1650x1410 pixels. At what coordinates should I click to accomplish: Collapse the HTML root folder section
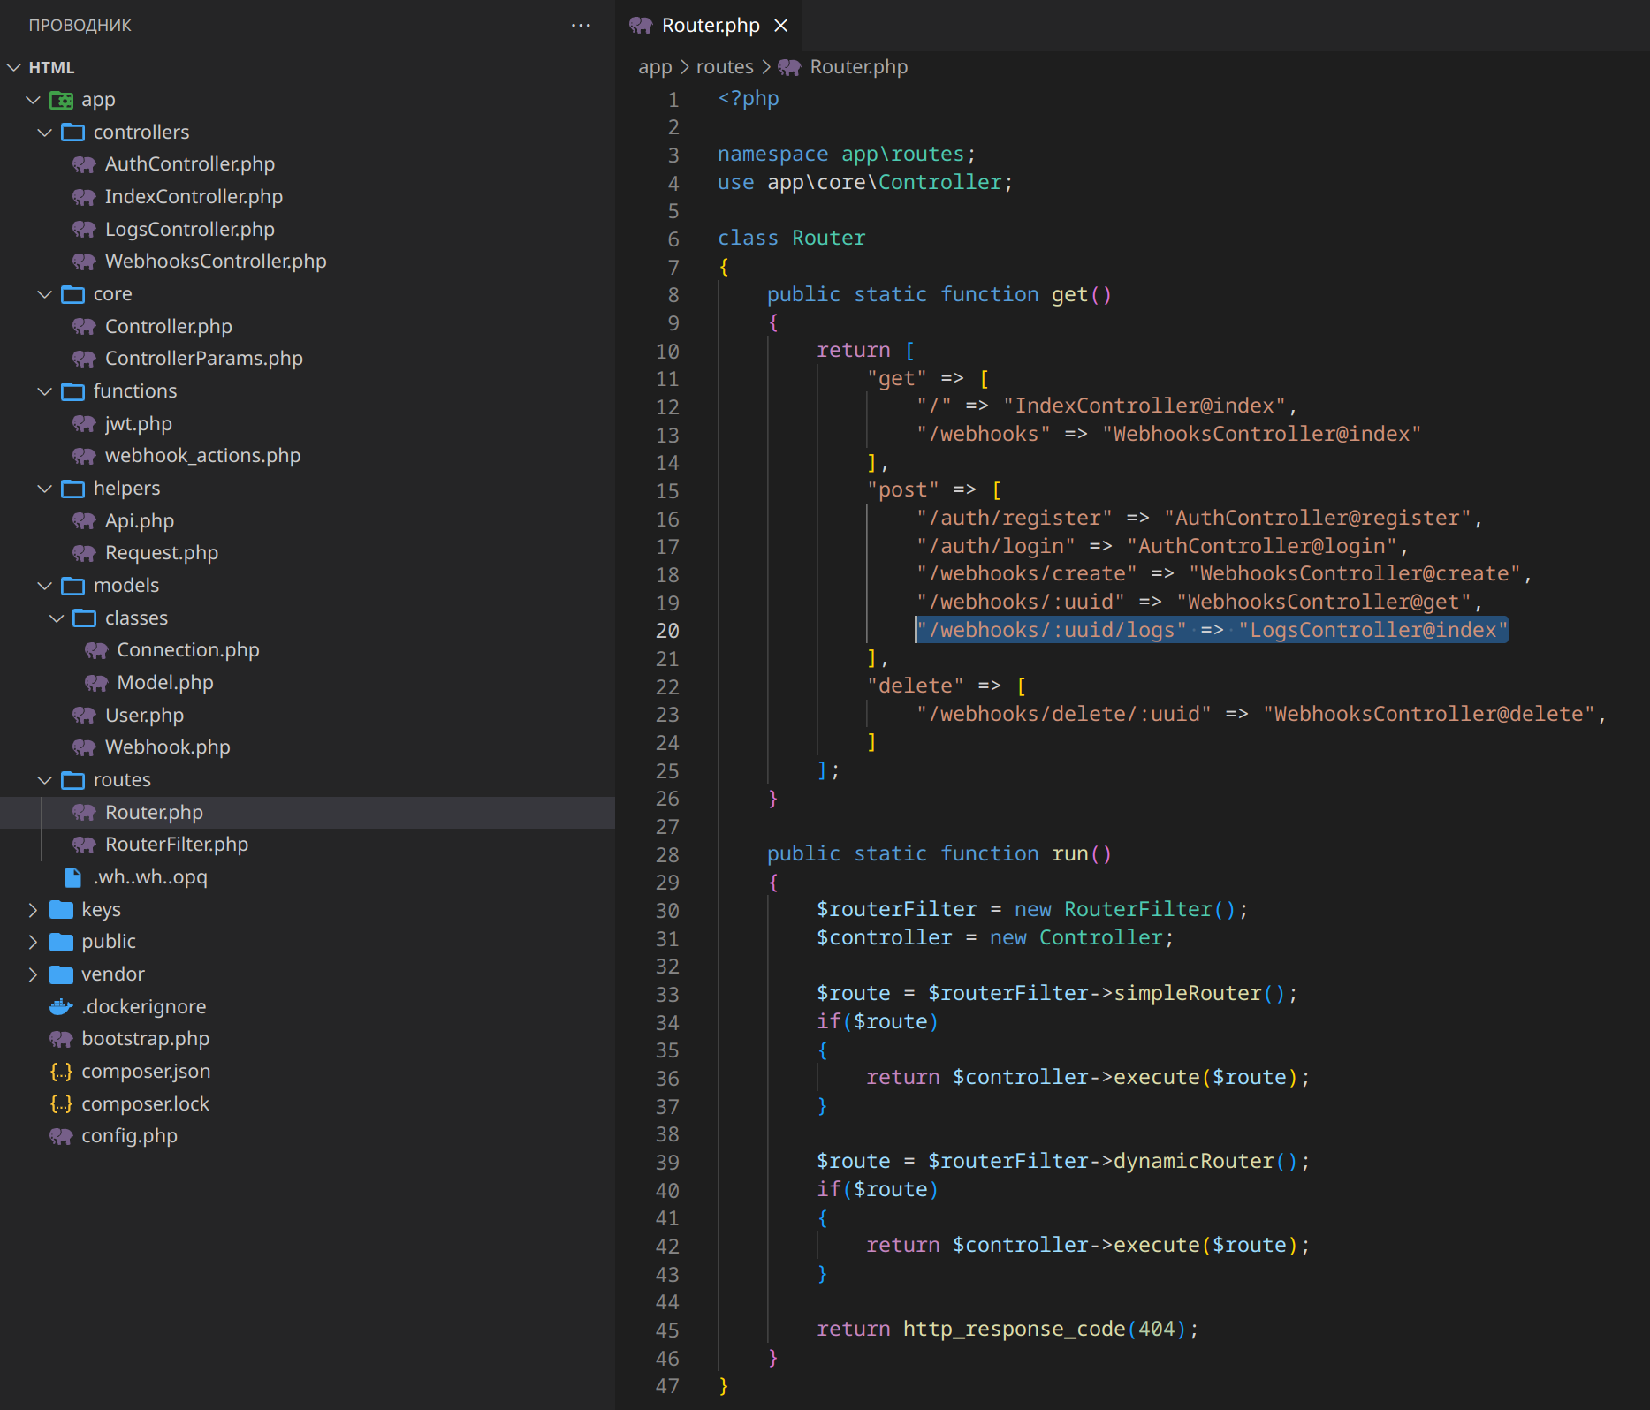click(13, 67)
